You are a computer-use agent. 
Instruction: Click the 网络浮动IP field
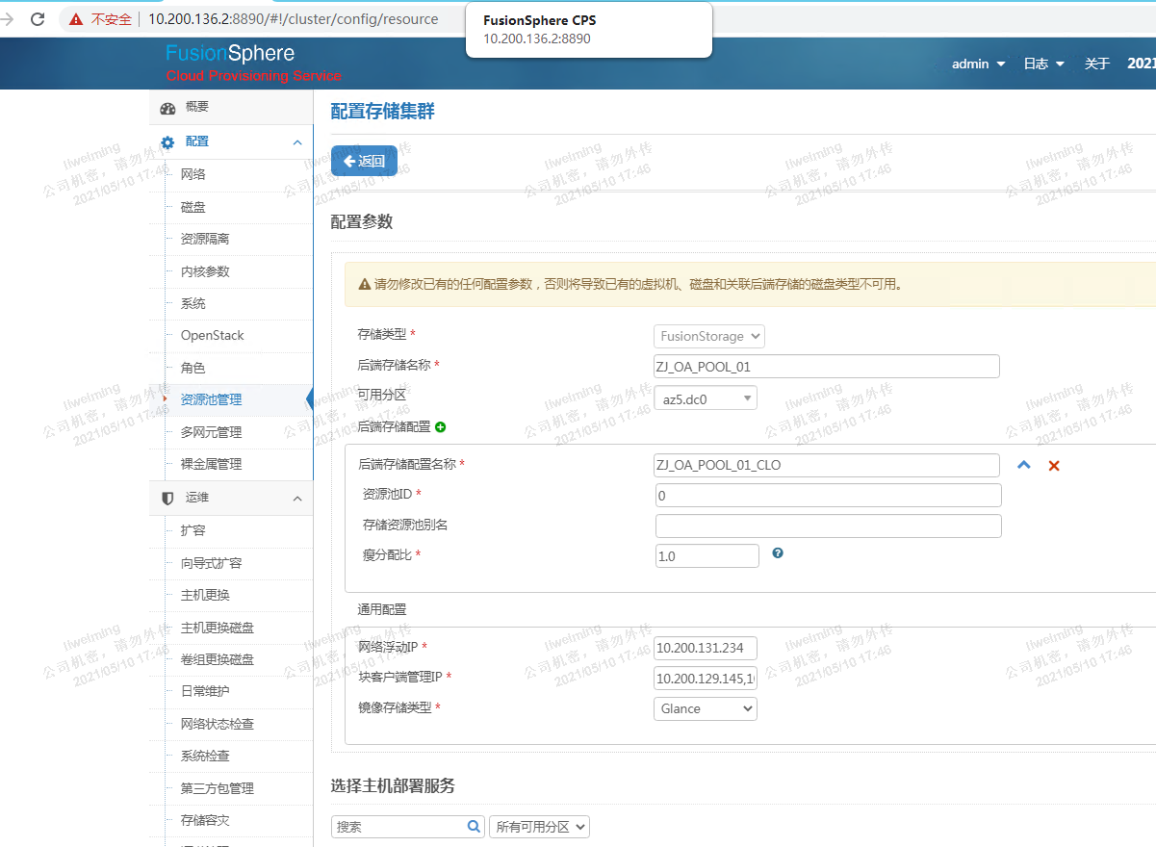(706, 648)
